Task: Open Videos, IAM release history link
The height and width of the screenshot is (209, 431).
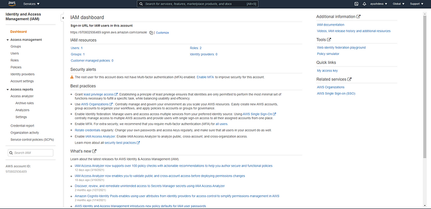Action: click(x=354, y=31)
